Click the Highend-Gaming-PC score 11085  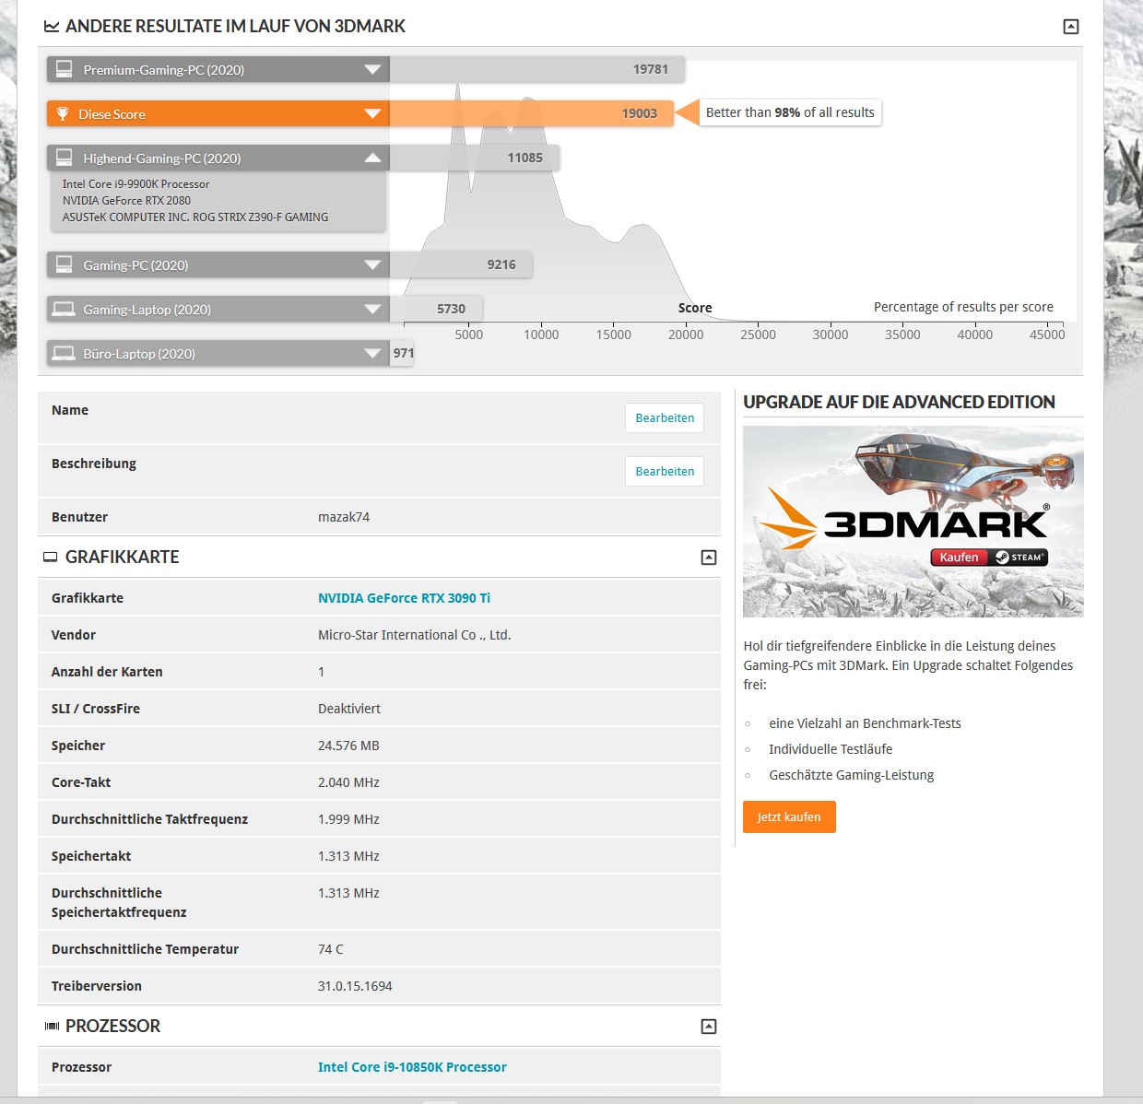tap(525, 158)
